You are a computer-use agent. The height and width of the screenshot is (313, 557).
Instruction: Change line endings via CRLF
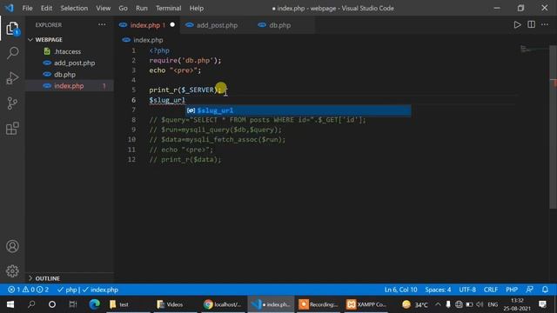(491, 290)
